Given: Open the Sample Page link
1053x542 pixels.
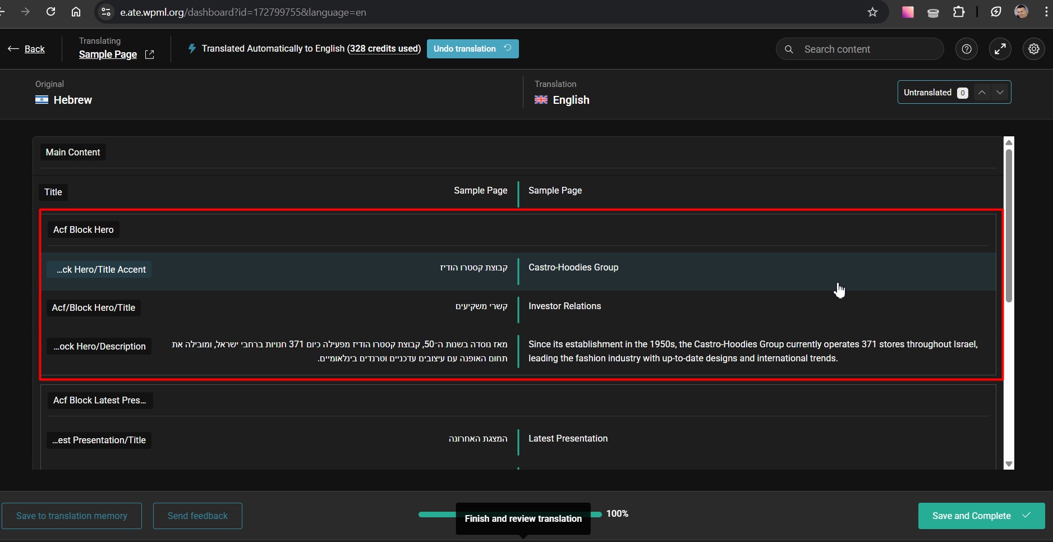Looking at the screenshot, I should (108, 54).
